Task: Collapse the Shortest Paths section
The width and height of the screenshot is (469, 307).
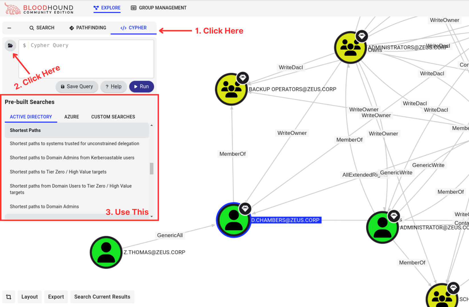Action: coord(77,130)
